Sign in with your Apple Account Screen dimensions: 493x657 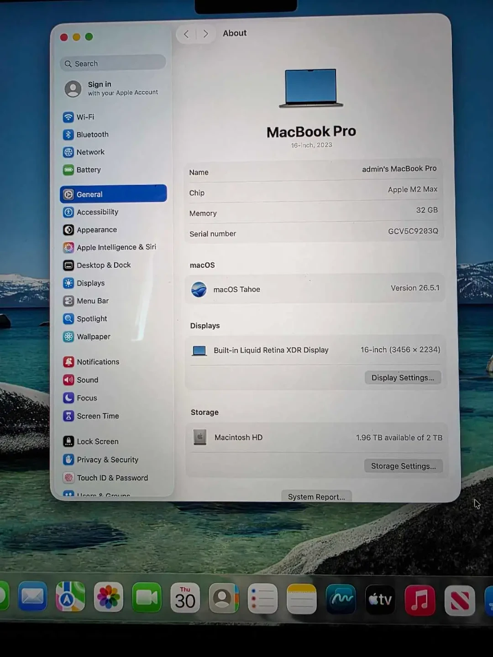coord(113,89)
